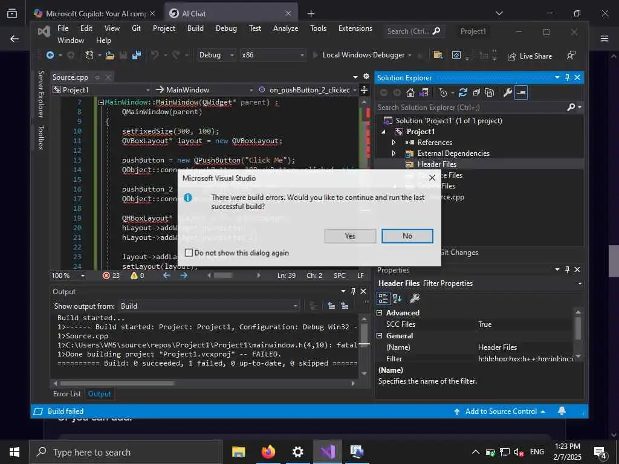The image size is (619, 464).
Task: Click the Live Share button
Action: [530, 56]
